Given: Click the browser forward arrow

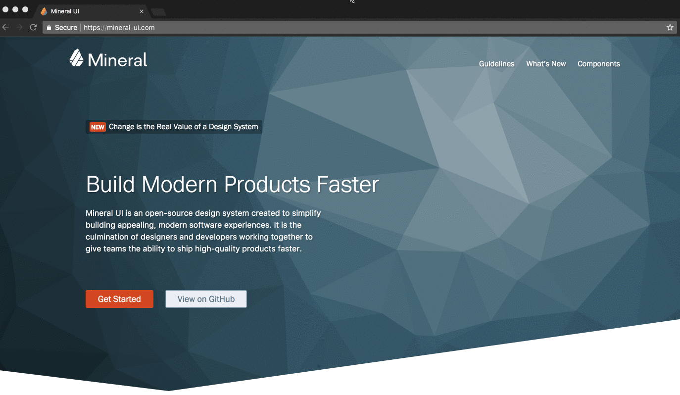Looking at the screenshot, I should 20,27.
